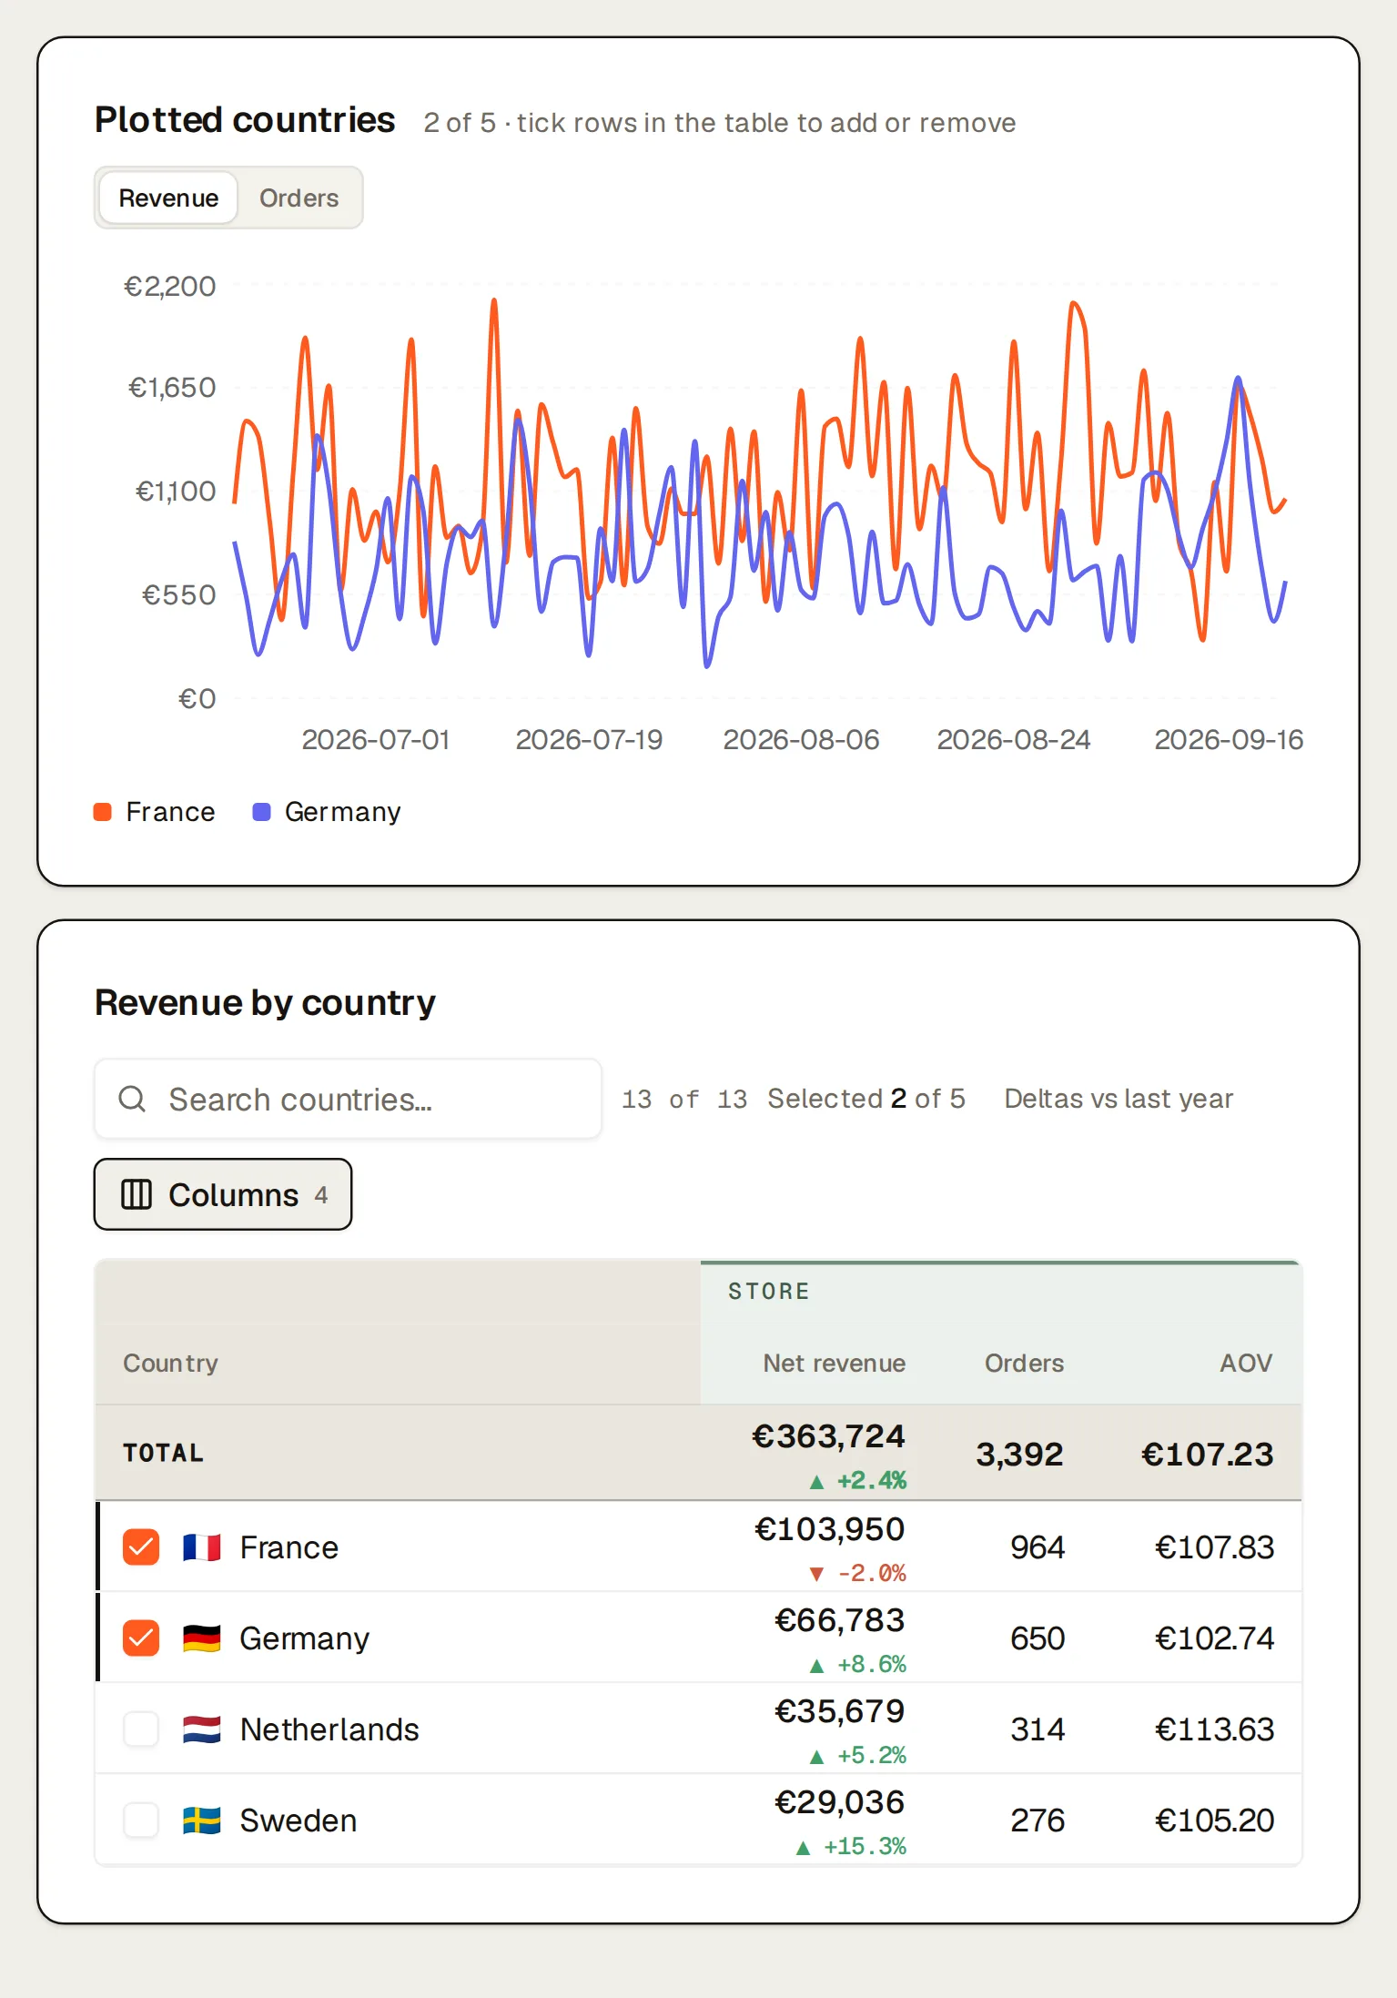Screen dimensions: 1397x1998
Task: Click the search magnifier icon
Action: pyautogui.click(x=132, y=1099)
